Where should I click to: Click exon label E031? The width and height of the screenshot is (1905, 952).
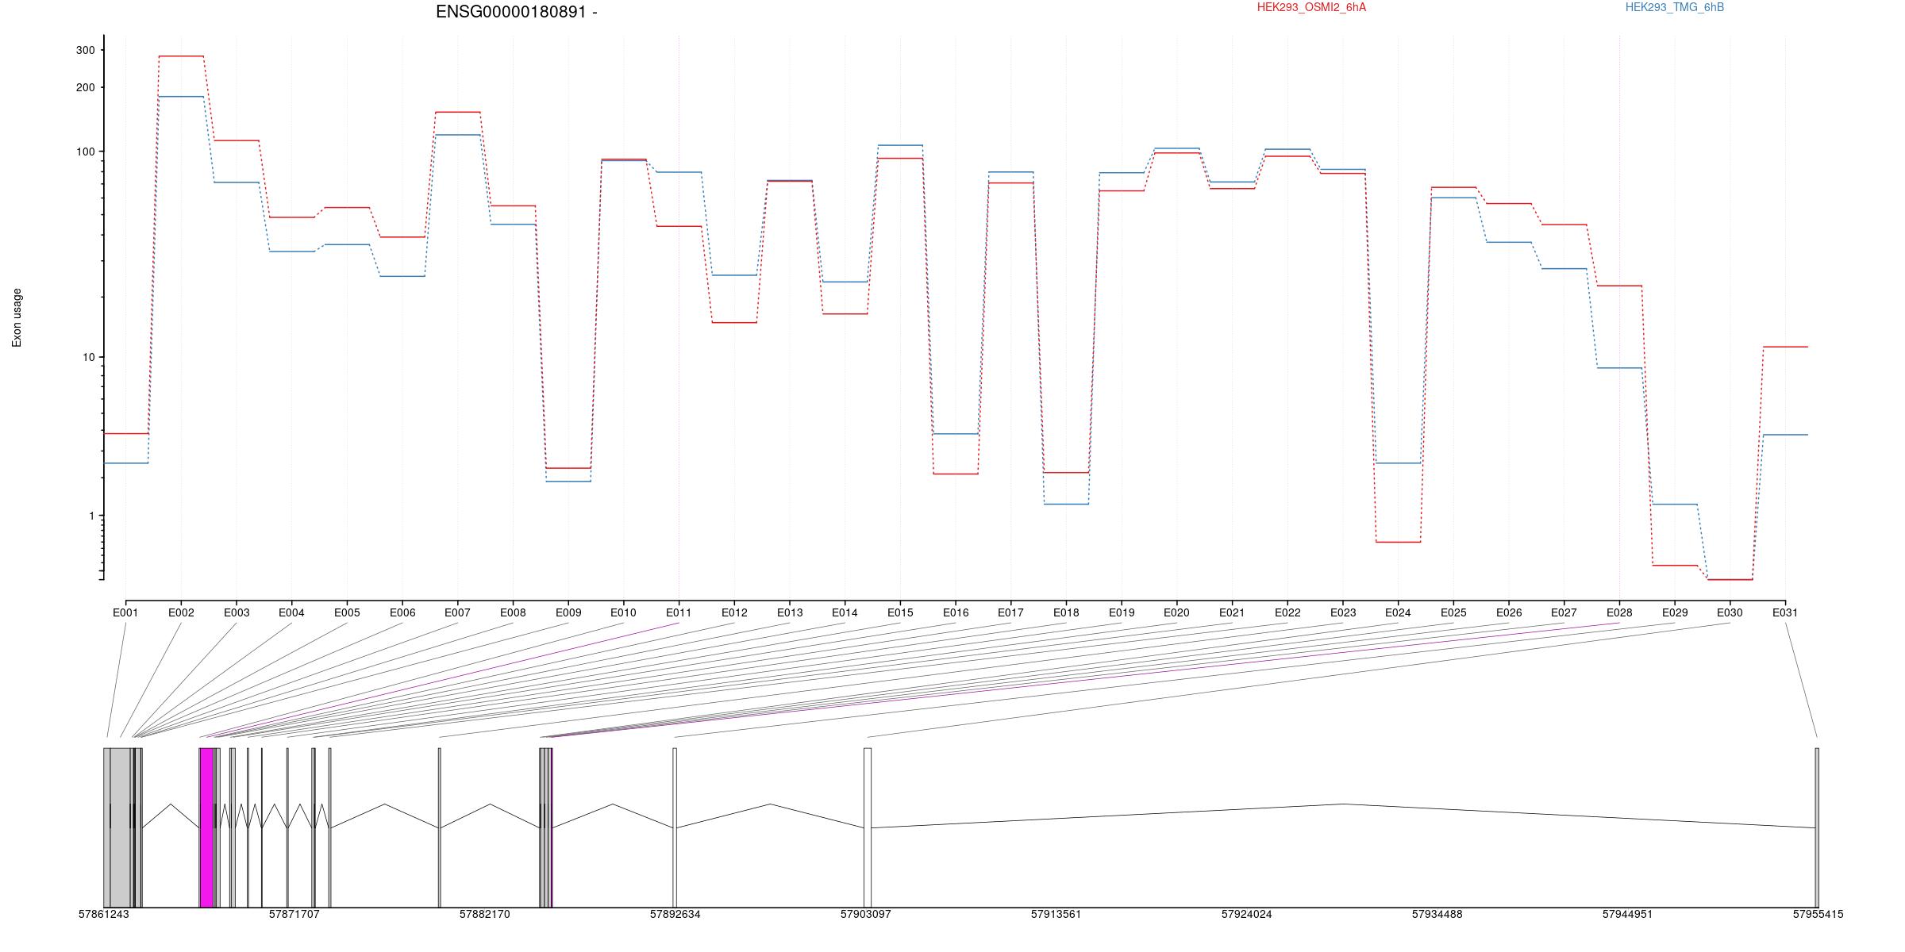pos(1785,612)
